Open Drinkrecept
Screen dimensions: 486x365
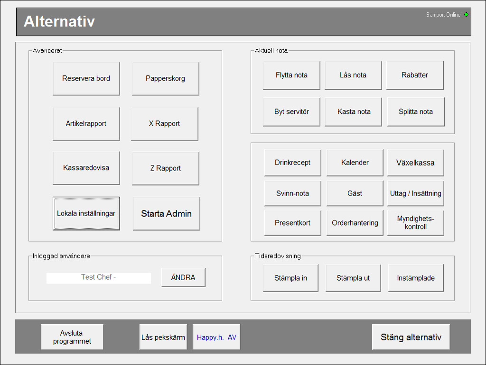click(x=292, y=163)
